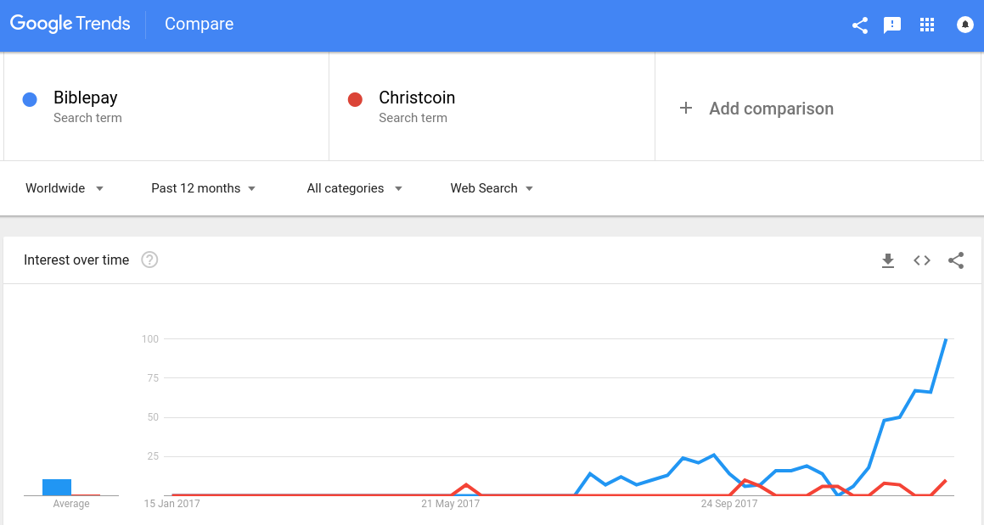Expand the Worldwide region dropdown
984x525 pixels.
(65, 188)
